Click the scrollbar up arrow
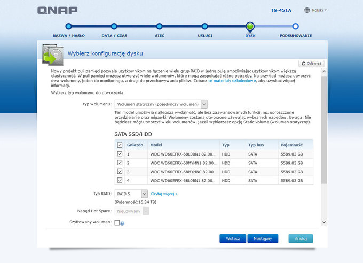This screenshot has height=263, width=363. coord(324,72)
